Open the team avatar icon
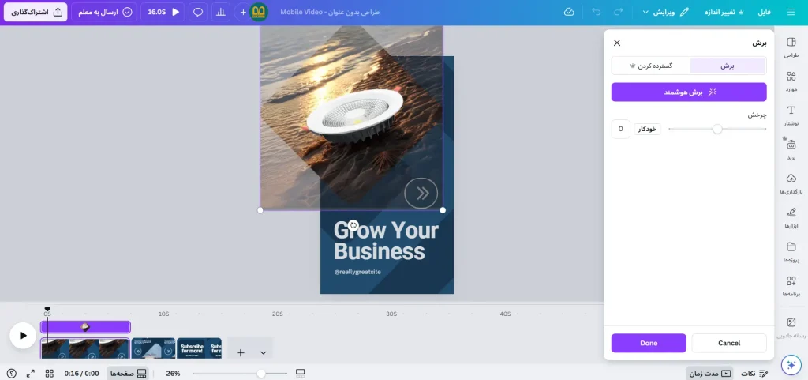808x380 pixels. 259,12
